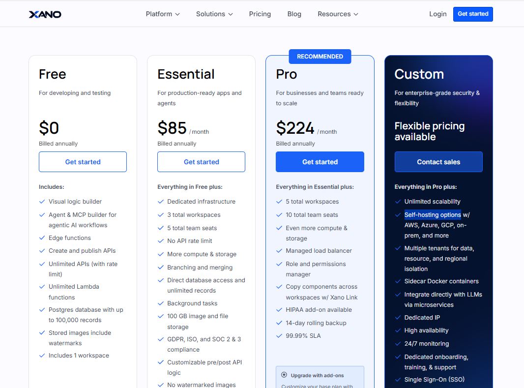This screenshot has height=388, width=524.
Task: Select the Pricing menu item
Action: [x=260, y=14]
